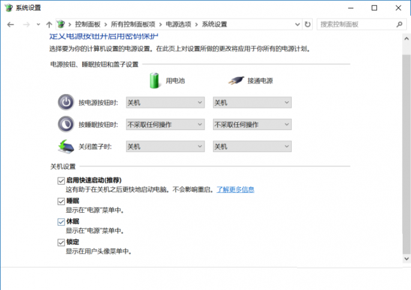Maximize the 系统设置 window
The image size is (411, 290).
click(374, 8)
